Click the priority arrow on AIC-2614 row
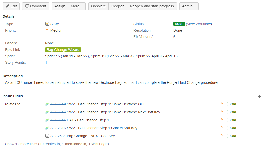264x147 pixels. [222, 111]
